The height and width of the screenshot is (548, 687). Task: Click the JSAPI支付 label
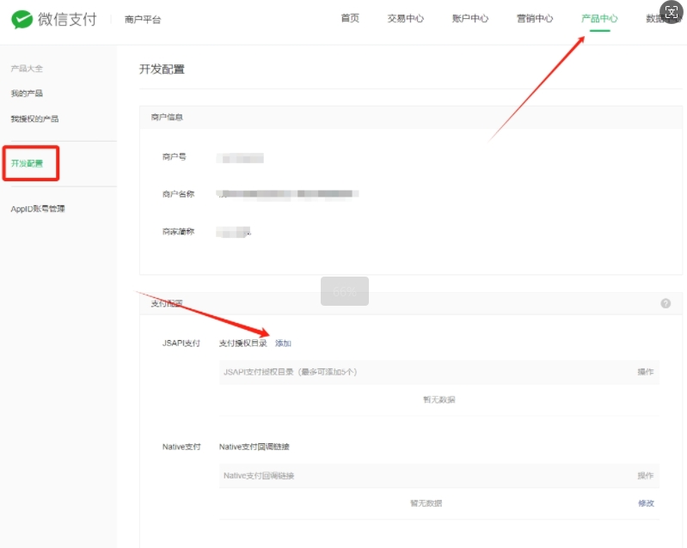(181, 344)
